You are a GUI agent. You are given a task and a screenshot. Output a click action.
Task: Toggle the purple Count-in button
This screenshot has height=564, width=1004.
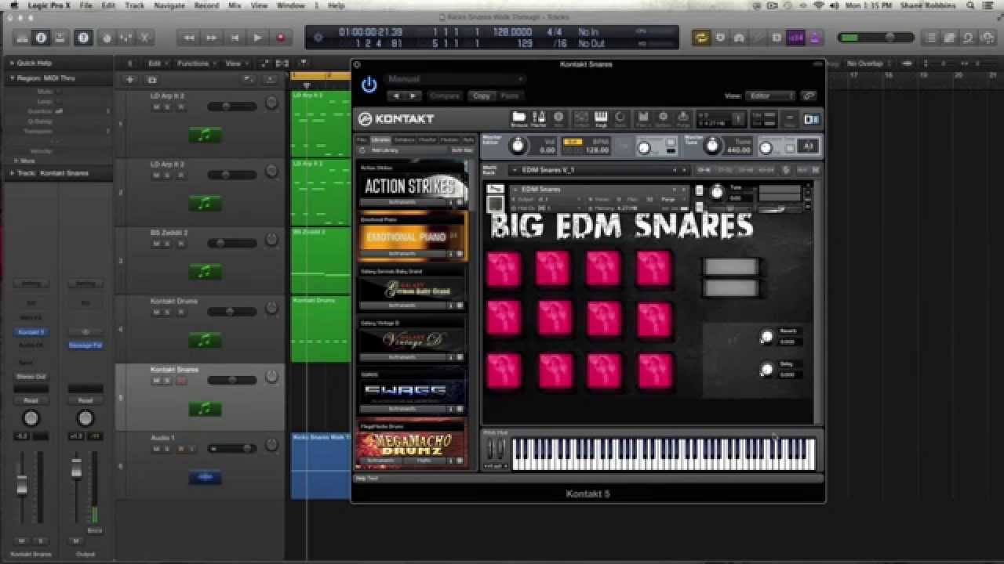pyautogui.click(x=796, y=38)
